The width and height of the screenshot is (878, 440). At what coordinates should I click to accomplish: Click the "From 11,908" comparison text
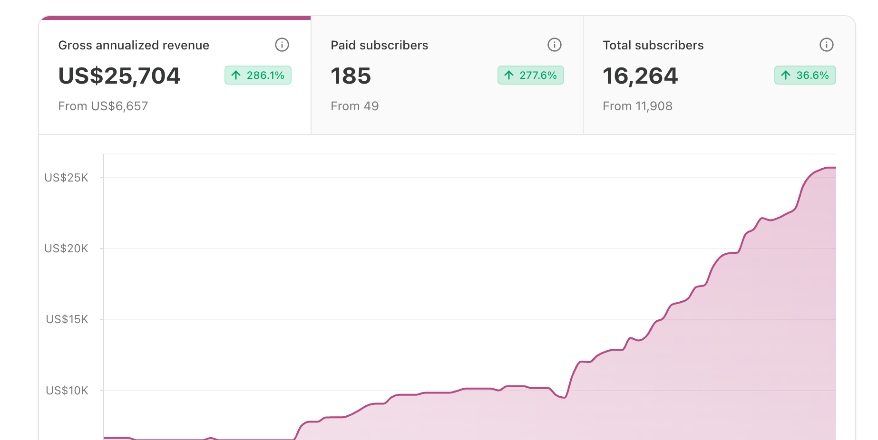coord(637,106)
